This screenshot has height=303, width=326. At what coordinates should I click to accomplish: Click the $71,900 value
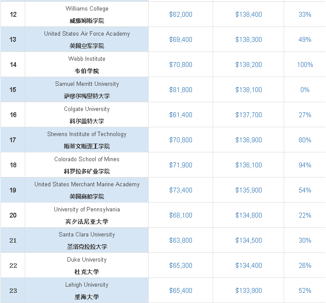[x=180, y=165]
